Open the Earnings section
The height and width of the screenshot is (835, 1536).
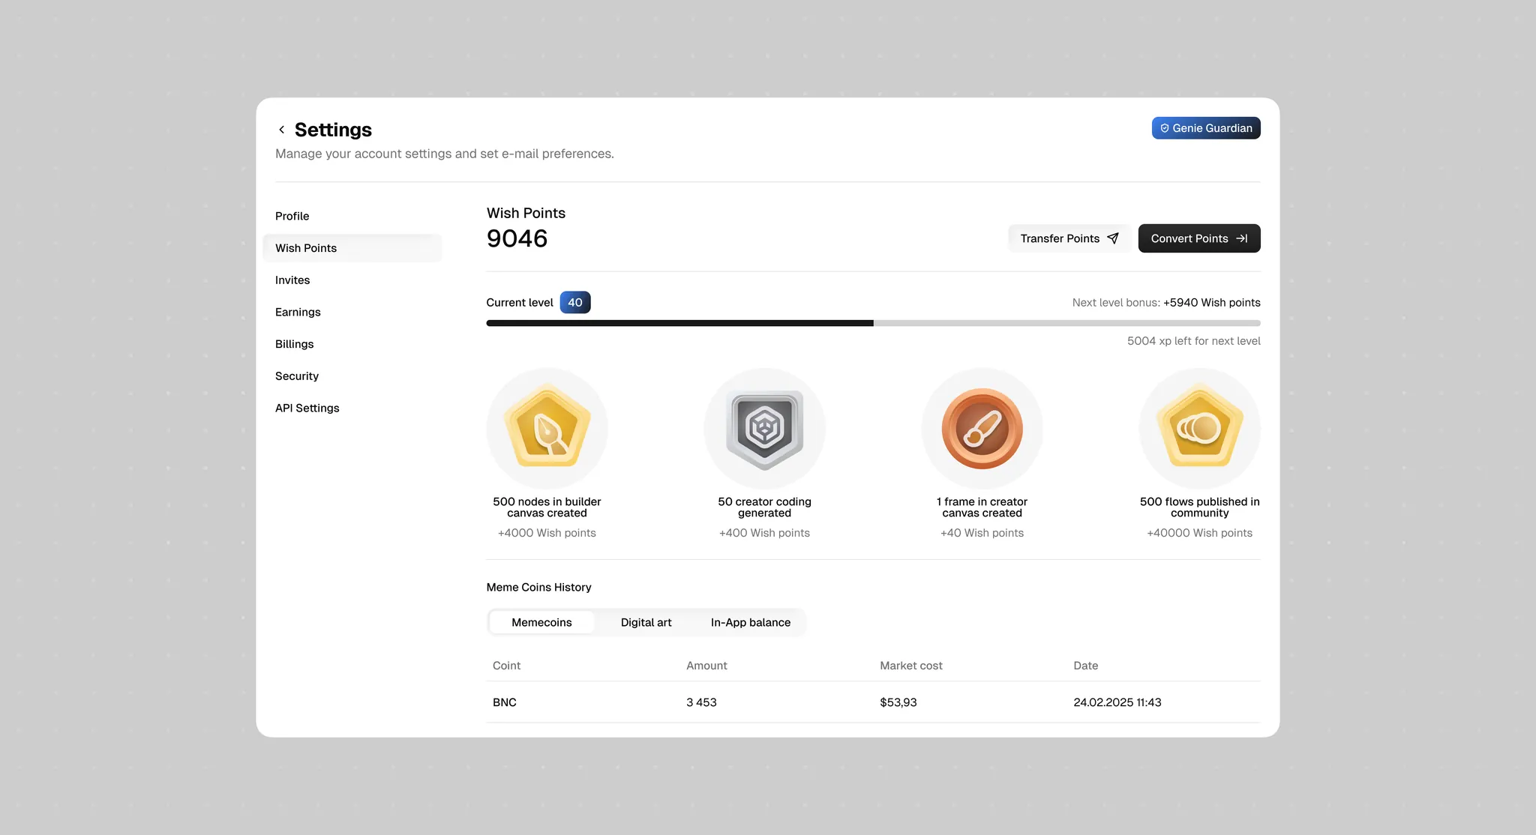(x=298, y=312)
